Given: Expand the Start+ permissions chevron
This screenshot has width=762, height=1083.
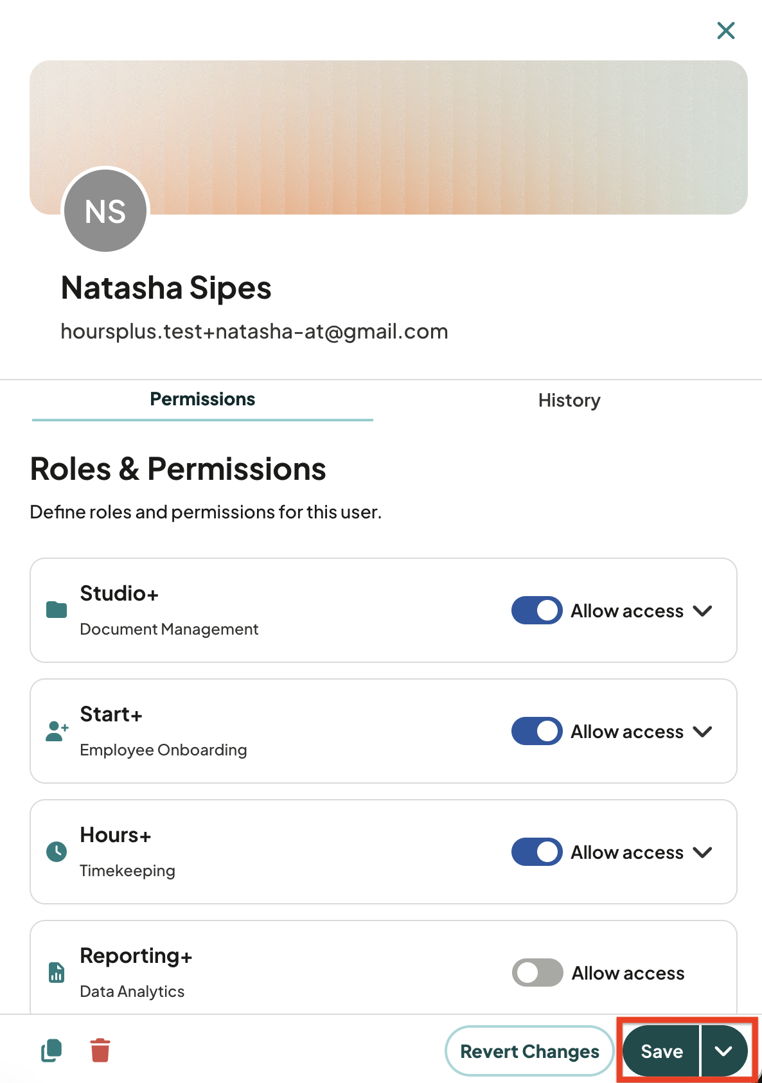Looking at the screenshot, I should coord(703,732).
